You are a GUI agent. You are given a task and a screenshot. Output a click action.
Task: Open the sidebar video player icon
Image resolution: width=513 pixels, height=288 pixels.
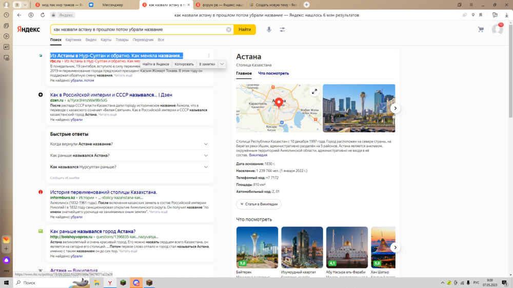point(6,36)
